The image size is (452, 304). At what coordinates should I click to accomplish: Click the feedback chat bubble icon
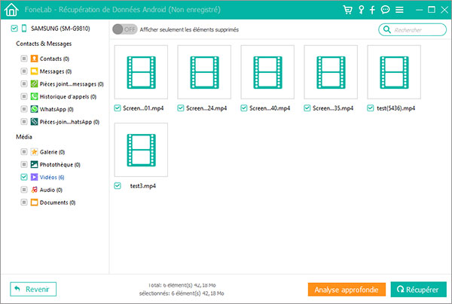pos(385,11)
